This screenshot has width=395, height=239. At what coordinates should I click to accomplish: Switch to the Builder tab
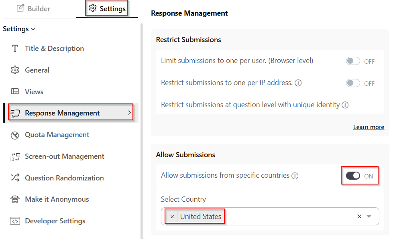34,8
